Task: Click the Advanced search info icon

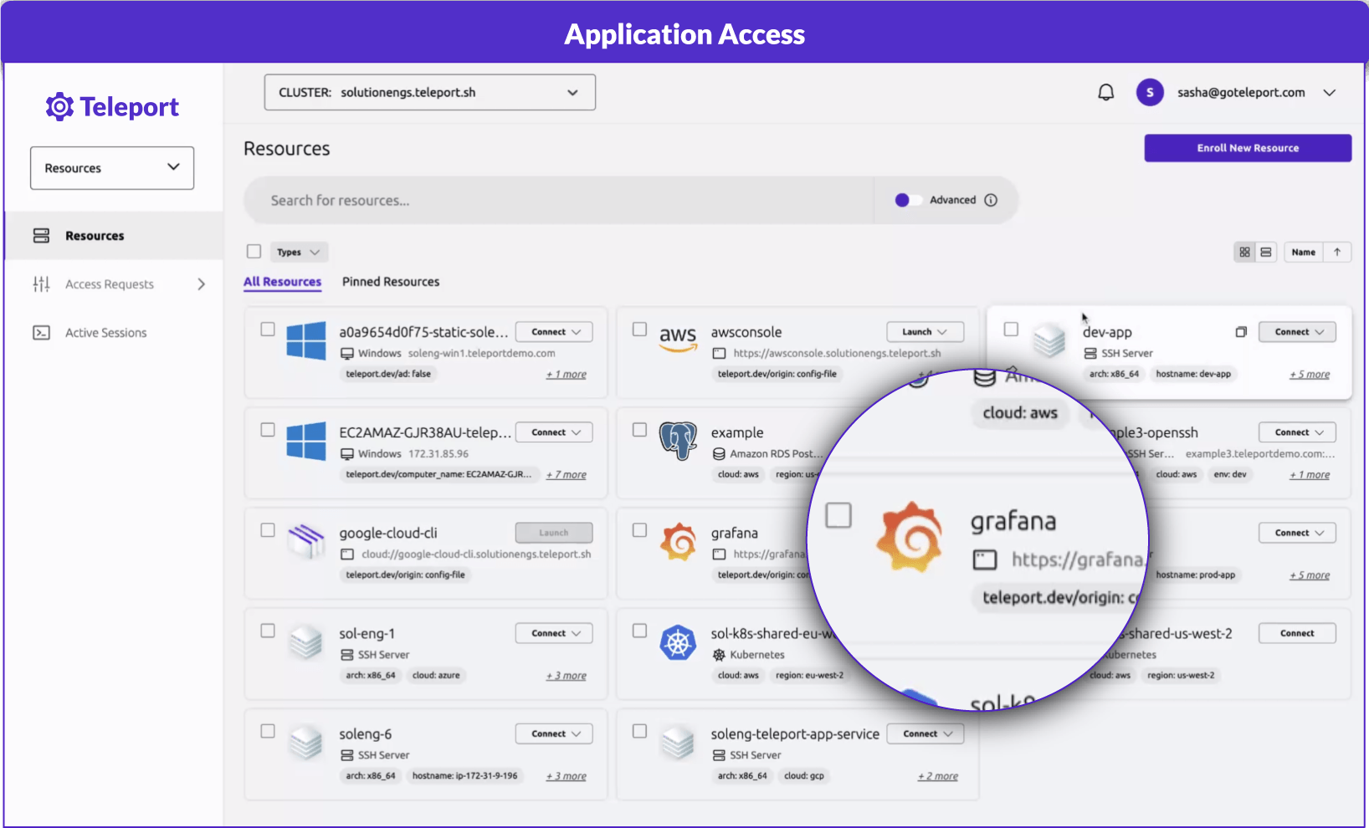Action: (x=991, y=200)
